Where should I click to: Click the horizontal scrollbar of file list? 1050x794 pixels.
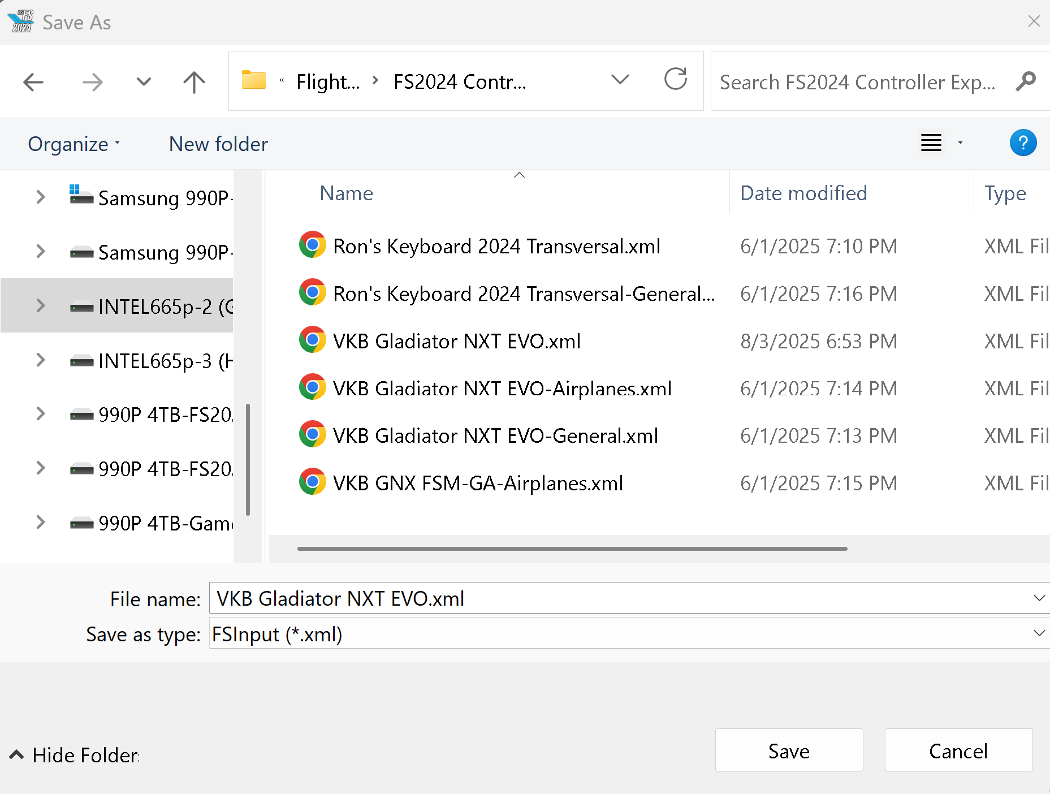[572, 549]
